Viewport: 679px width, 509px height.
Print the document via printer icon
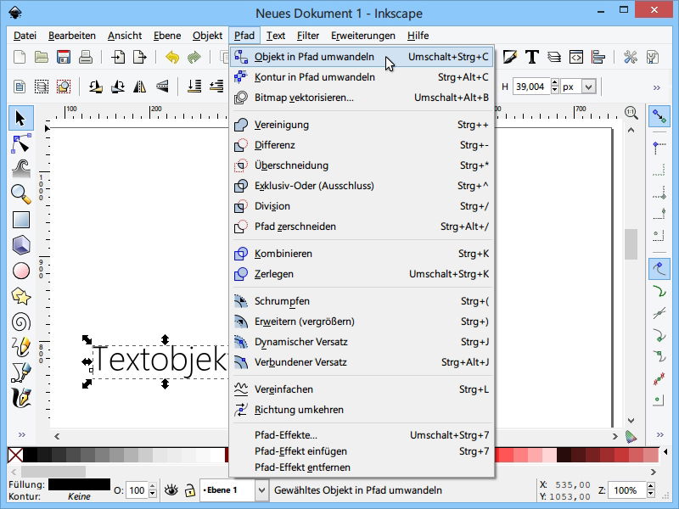tap(86, 57)
